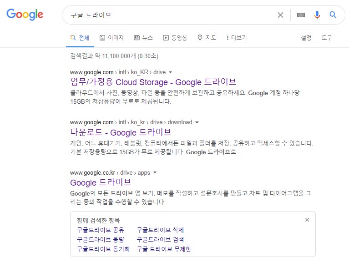Expand the arrow next to drive › download URL

coord(197,122)
